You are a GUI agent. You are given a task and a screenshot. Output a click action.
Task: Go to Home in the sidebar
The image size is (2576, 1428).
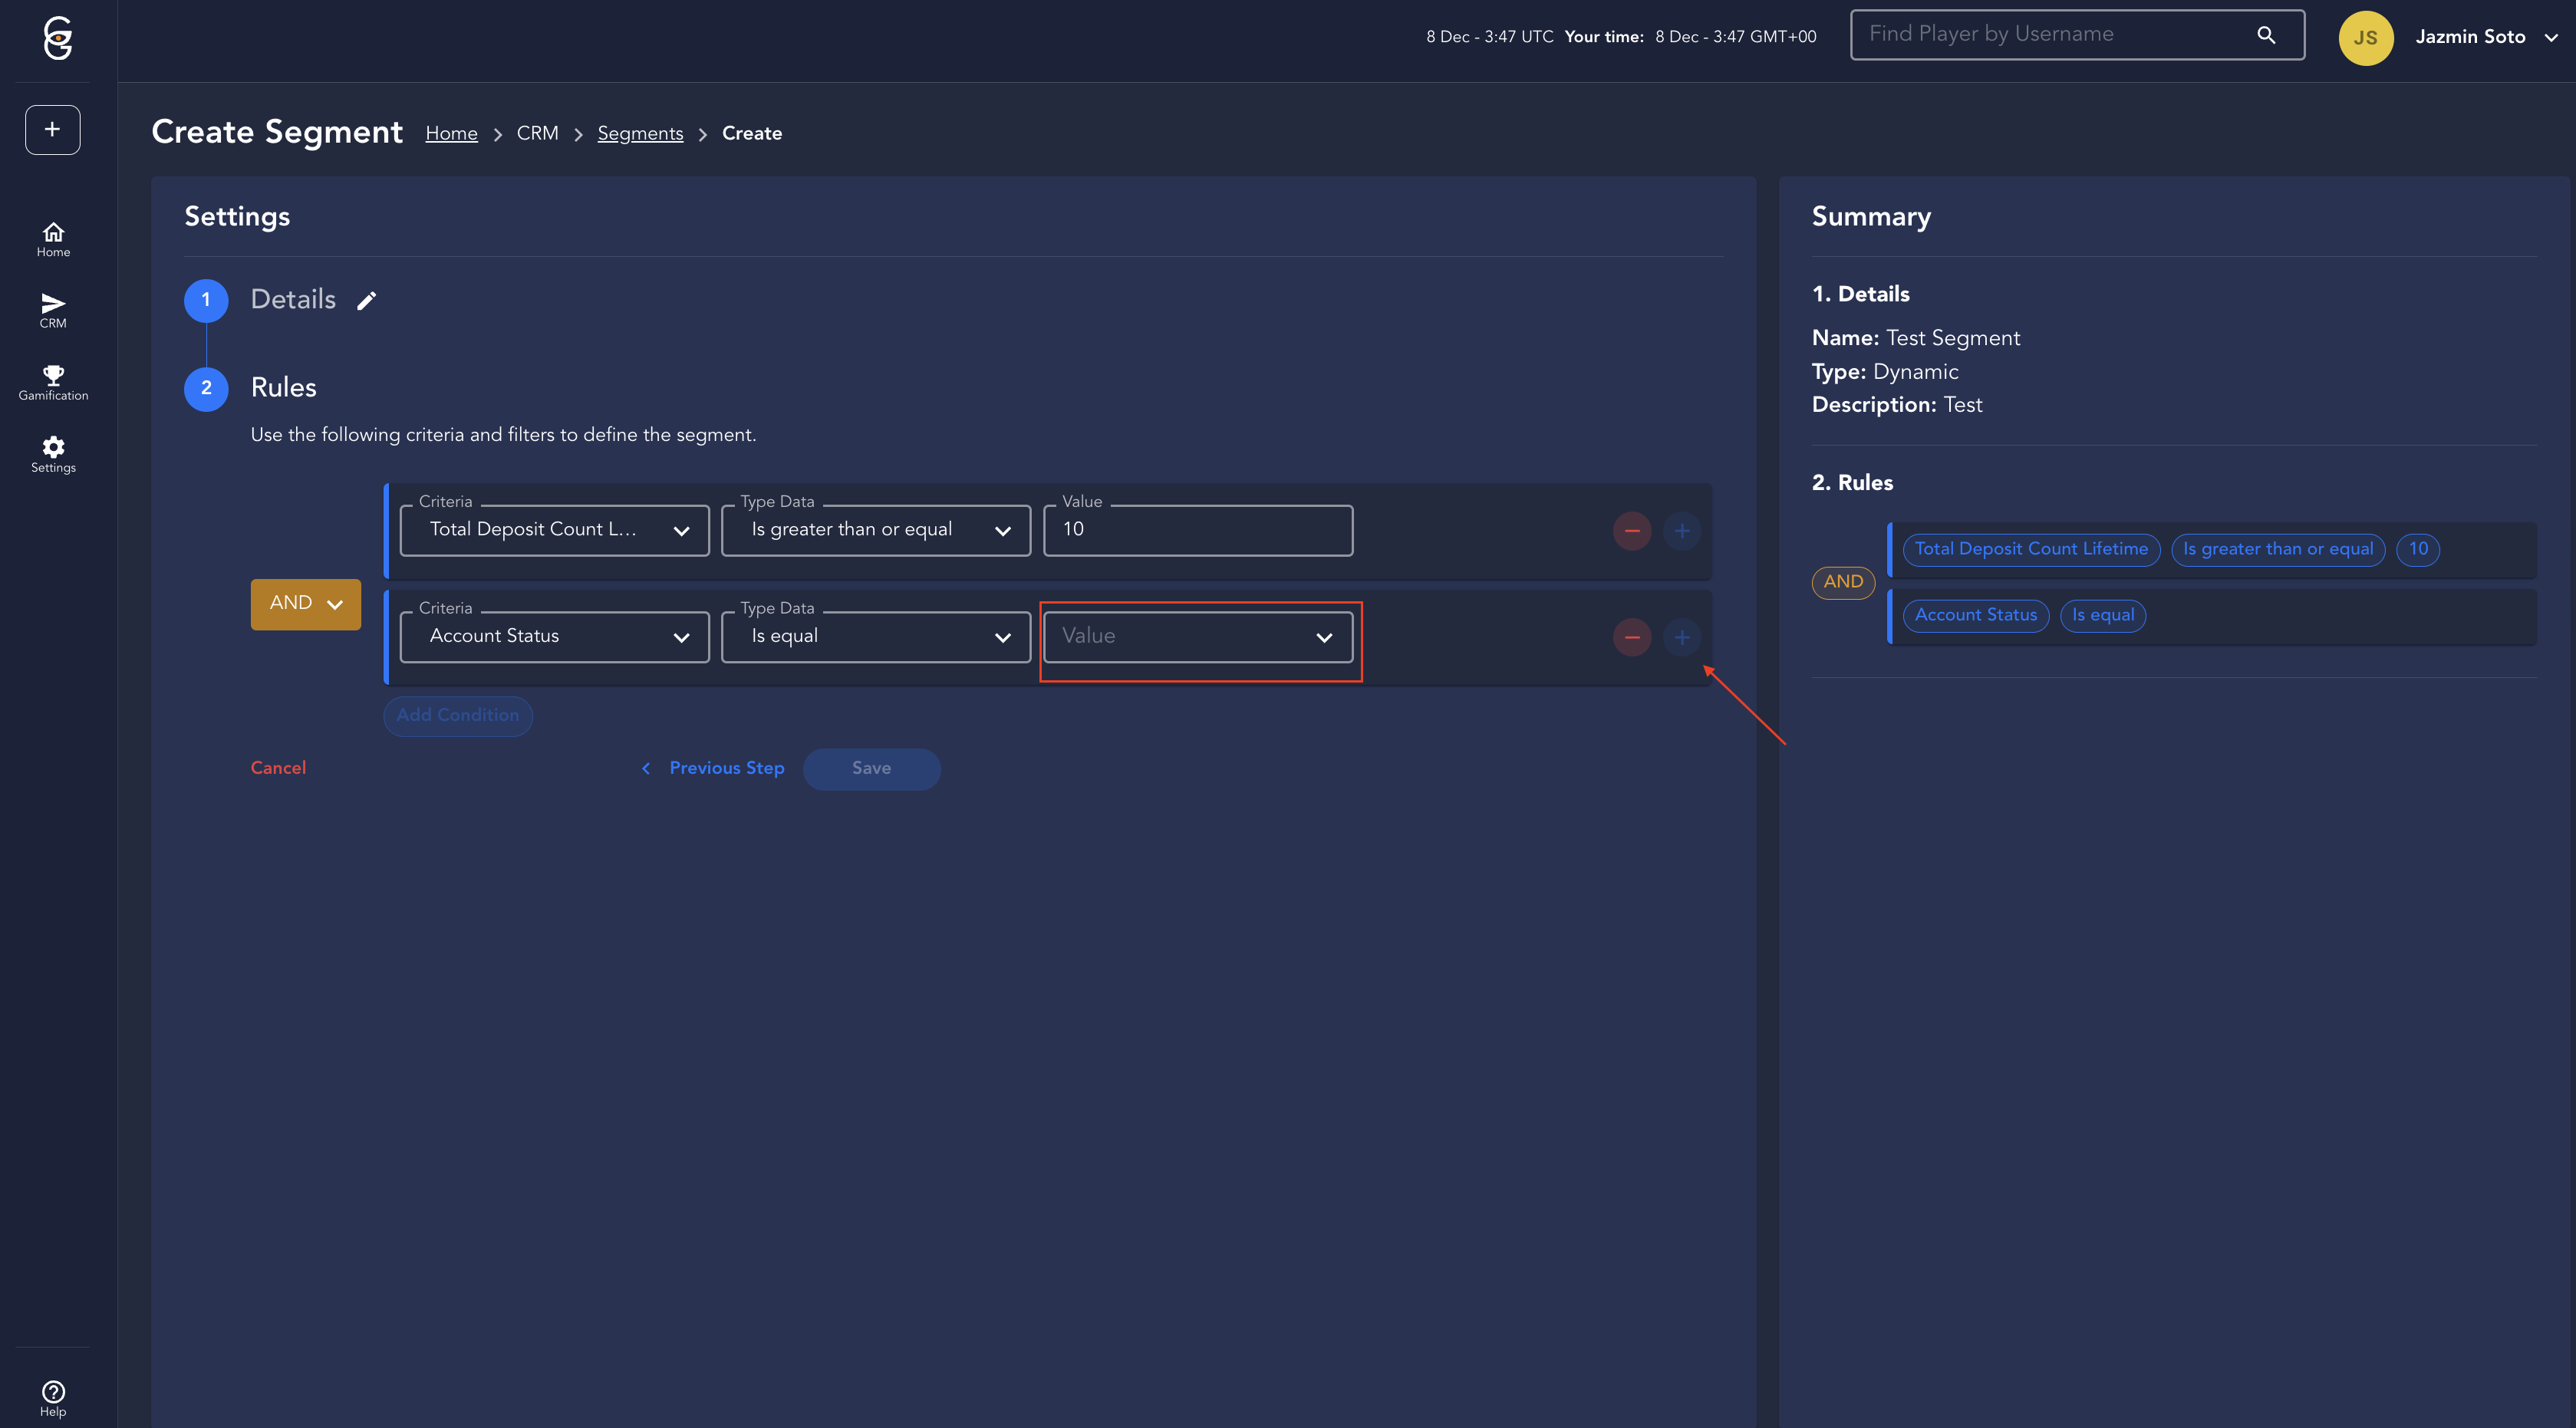point(53,239)
